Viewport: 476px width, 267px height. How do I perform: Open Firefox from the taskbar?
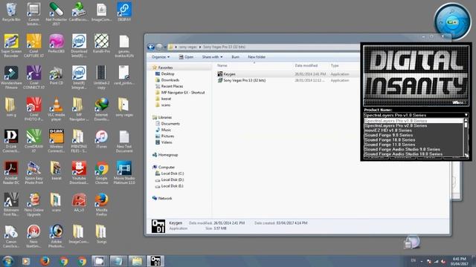45,261
